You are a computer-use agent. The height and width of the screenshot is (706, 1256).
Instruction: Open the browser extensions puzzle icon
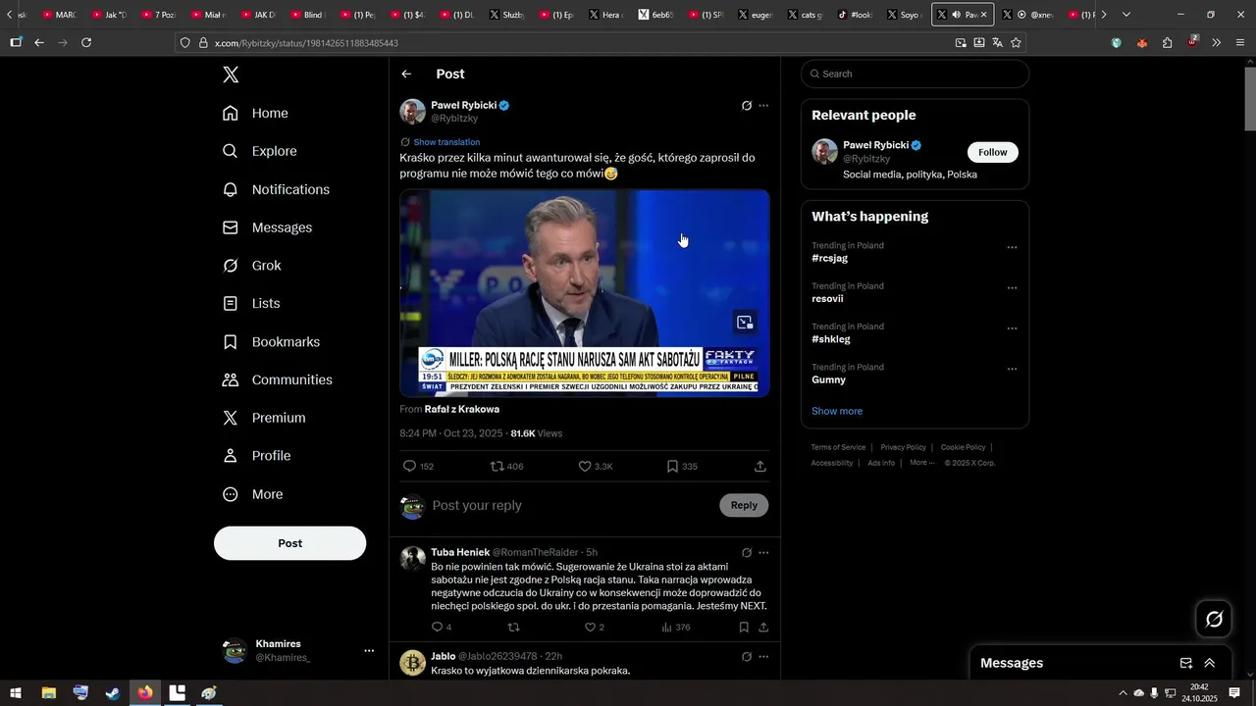[1167, 43]
